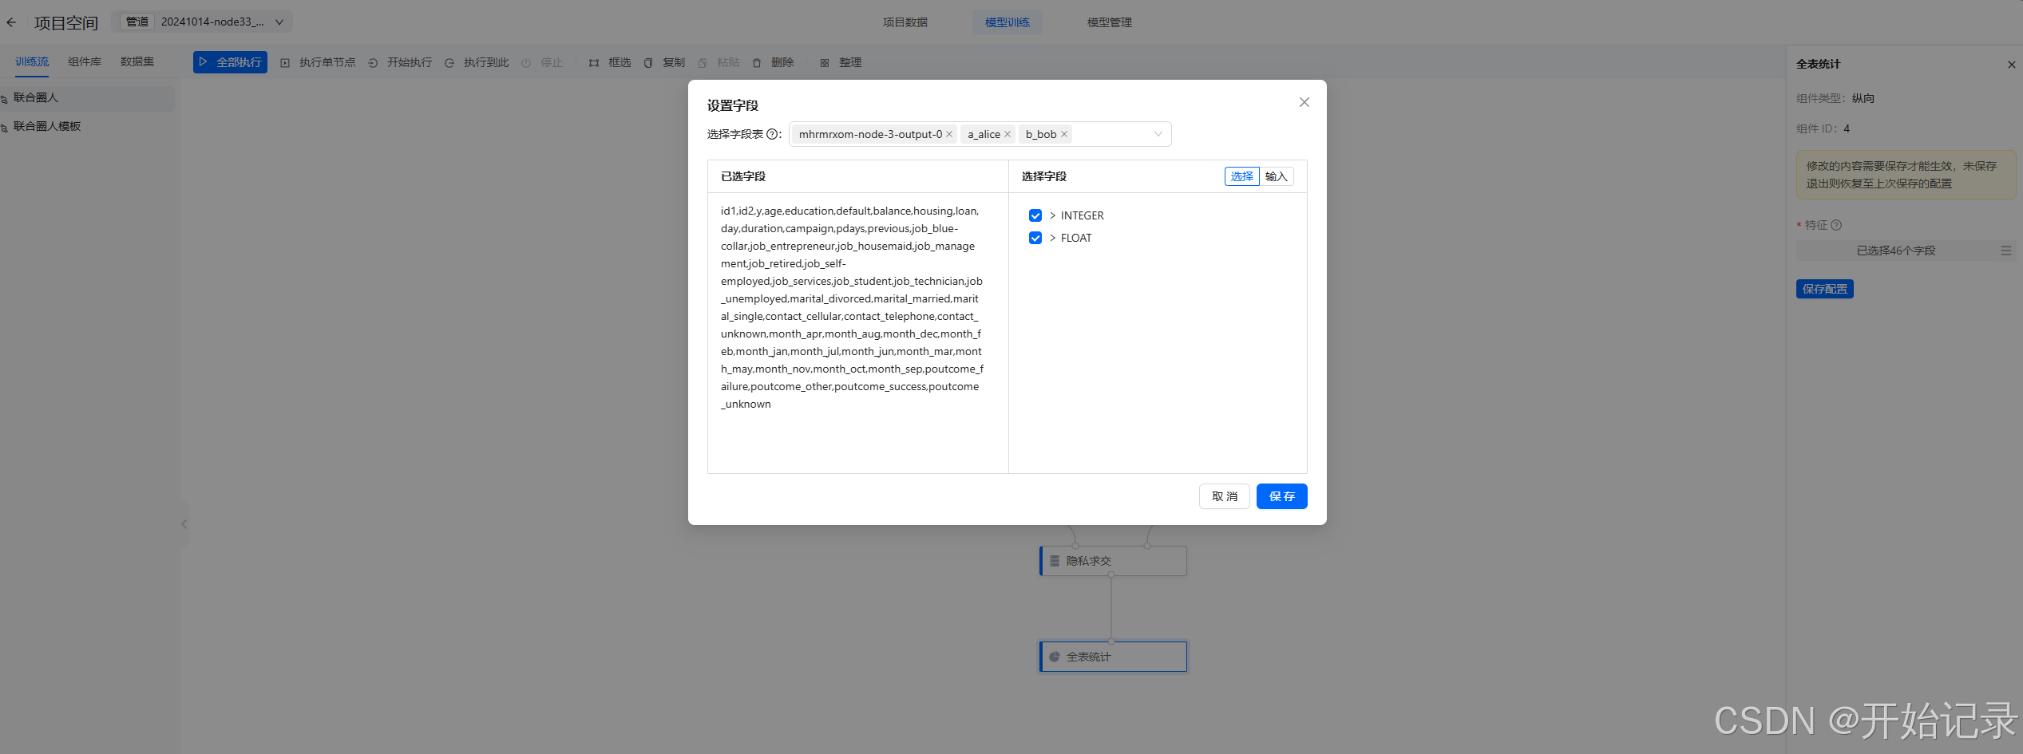The image size is (2023, 754).
Task: Click the help icon beside 选择字段表
Action: 773,135
